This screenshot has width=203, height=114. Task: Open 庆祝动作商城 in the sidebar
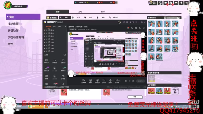(16, 37)
